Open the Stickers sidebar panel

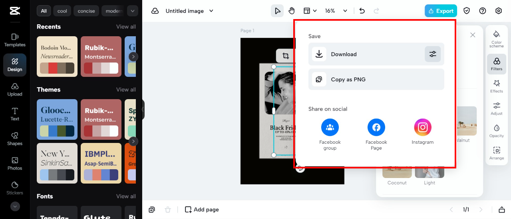click(x=15, y=188)
